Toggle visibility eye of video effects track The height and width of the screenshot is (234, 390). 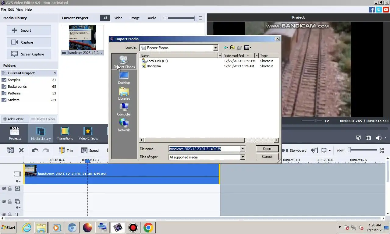pos(4,189)
